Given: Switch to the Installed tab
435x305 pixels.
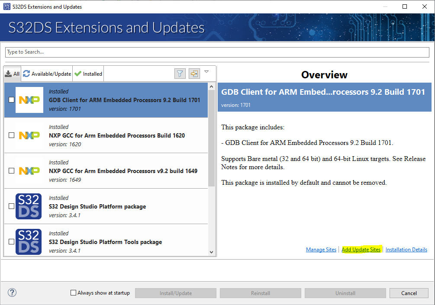Looking at the screenshot, I should point(88,74).
